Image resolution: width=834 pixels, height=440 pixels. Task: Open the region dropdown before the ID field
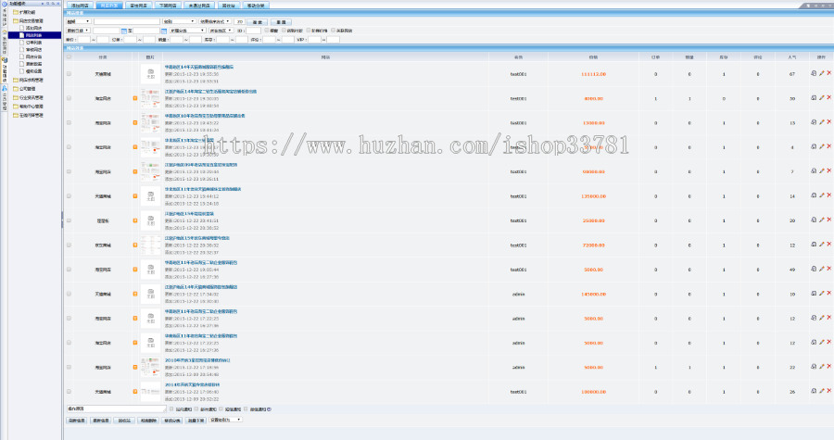click(x=221, y=31)
